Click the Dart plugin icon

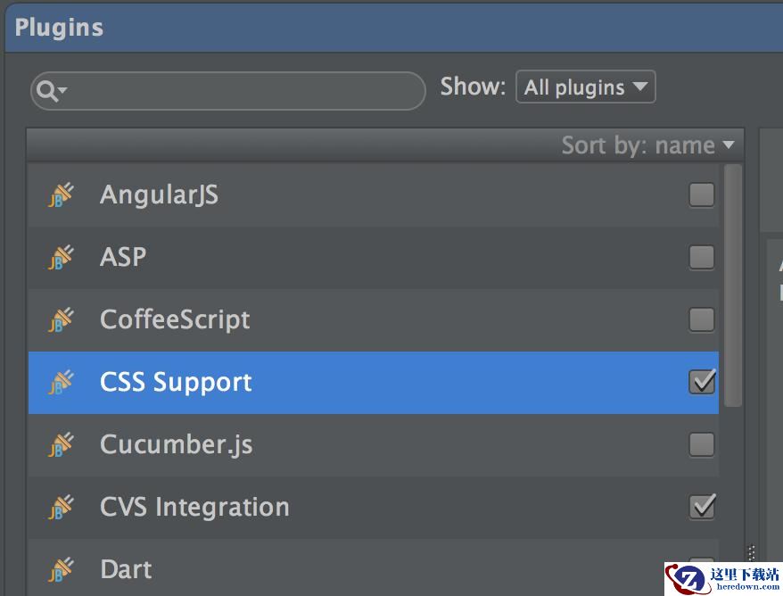pyautogui.click(x=61, y=569)
